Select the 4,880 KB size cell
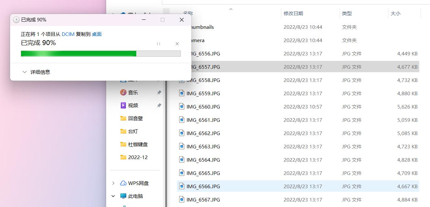 tap(407, 93)
